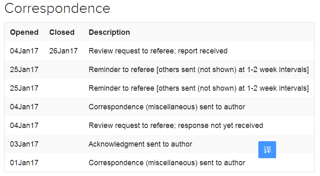Select the "response not yet received" review request entry
This screenshot has height=176, width=320.
(x=176, y=125)
